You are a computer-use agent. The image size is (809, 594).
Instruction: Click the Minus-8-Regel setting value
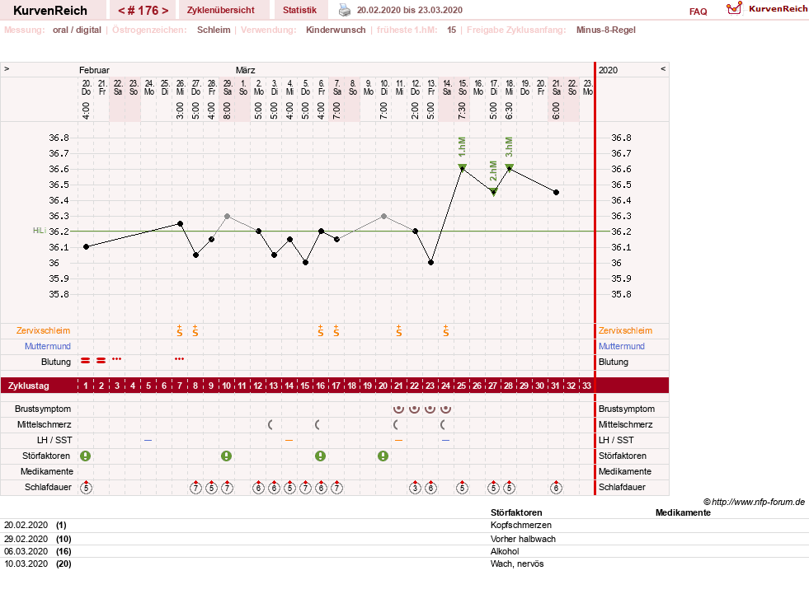(x=605, y=30)
